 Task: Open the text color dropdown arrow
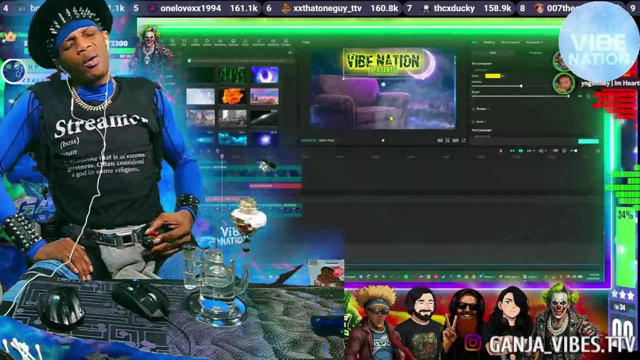[x=502, y=76]
